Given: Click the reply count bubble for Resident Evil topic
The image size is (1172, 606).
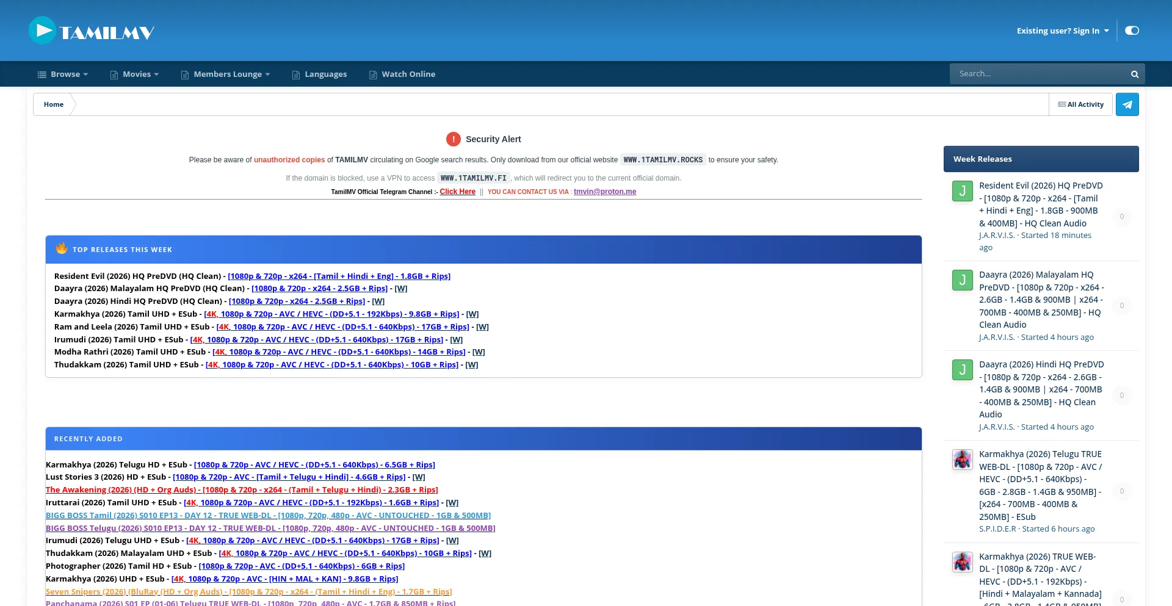Looking at the screenshot, I should click(x=1122, y=217).
